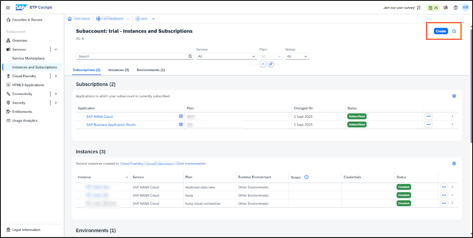
Task: Switch to the Instances (3) tab
Action: coord(118,70)
